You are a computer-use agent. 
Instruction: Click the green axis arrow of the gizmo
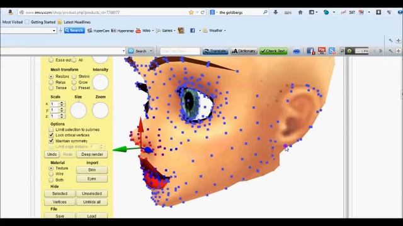(x=120, y=149)
